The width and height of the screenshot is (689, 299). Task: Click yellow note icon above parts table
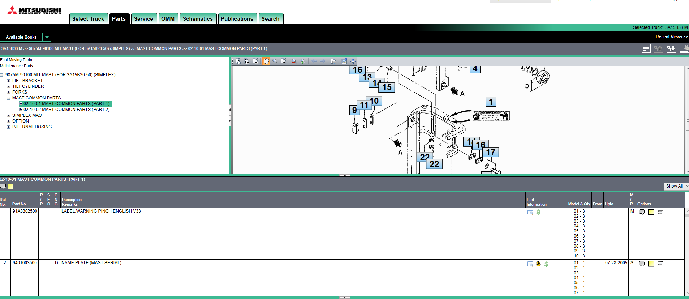(10, 186)
